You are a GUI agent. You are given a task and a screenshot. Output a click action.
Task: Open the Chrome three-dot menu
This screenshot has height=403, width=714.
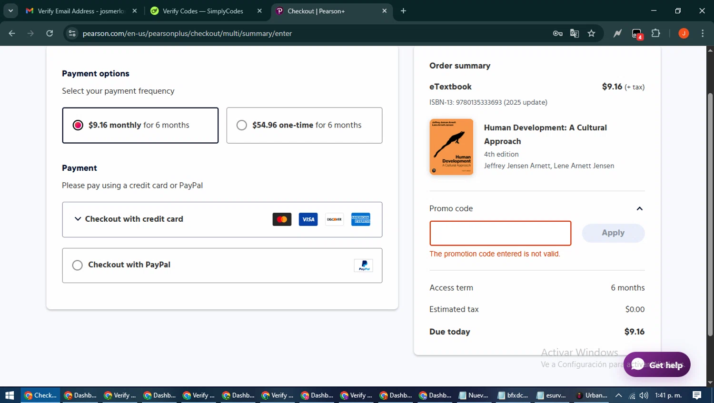point(703,33)
